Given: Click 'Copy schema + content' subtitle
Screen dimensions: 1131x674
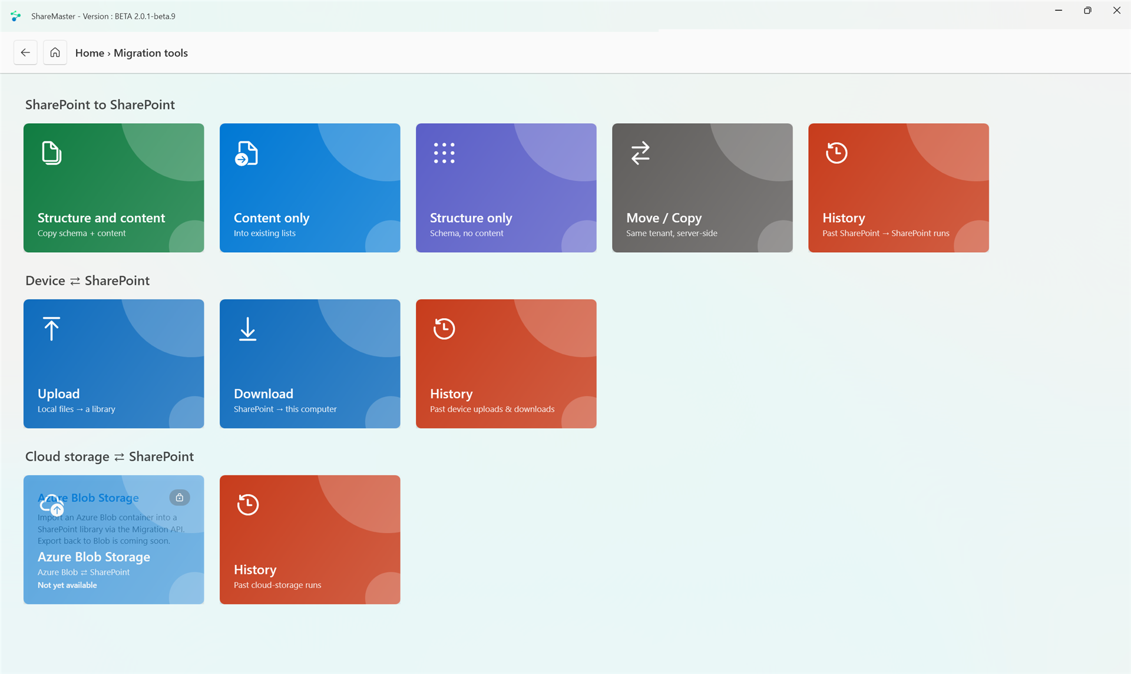Looking at the screenshot, I should tap(82, 233).
